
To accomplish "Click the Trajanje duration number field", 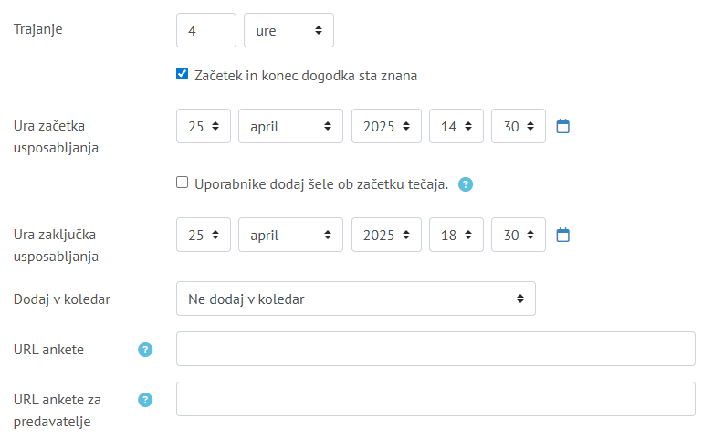I will coord(205,30).
